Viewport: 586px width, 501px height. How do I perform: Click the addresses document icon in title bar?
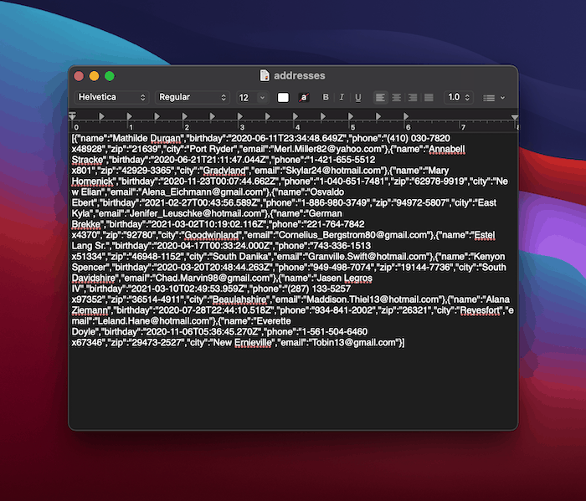pos(265,75)
